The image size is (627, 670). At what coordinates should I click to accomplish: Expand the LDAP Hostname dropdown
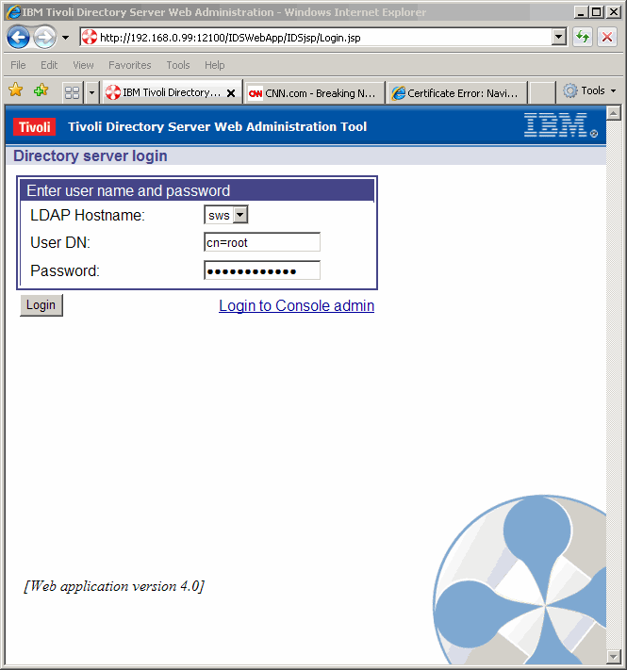tap(239, 216)
